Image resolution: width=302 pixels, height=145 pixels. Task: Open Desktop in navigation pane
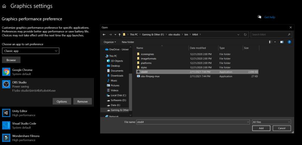[x=114, y=66]
